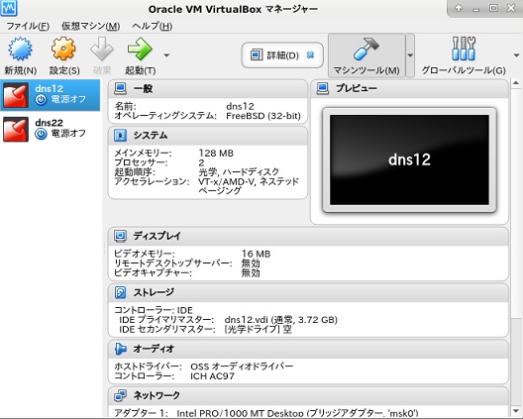Viewport: 523px width, 419px height.
Task: Click dns12 power-off status icon
Action: 41,99
